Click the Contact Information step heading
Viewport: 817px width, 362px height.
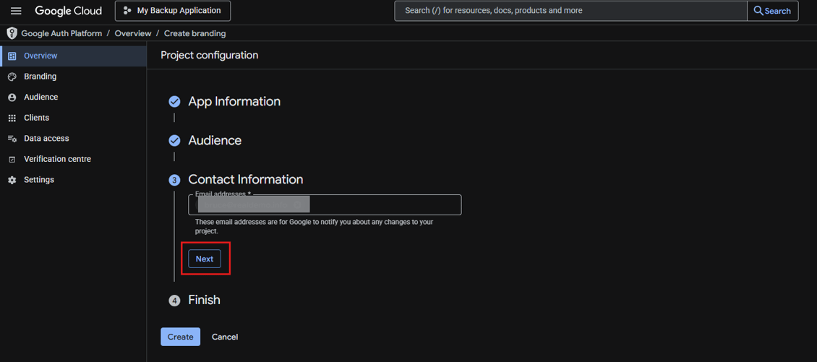tap(245, 179)
